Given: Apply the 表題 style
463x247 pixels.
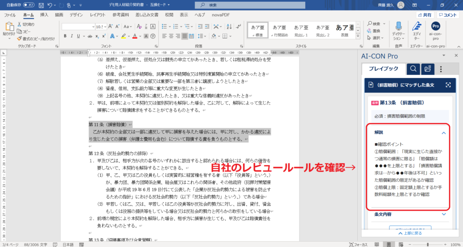Looking at the screenshot, I should [344, 30].
